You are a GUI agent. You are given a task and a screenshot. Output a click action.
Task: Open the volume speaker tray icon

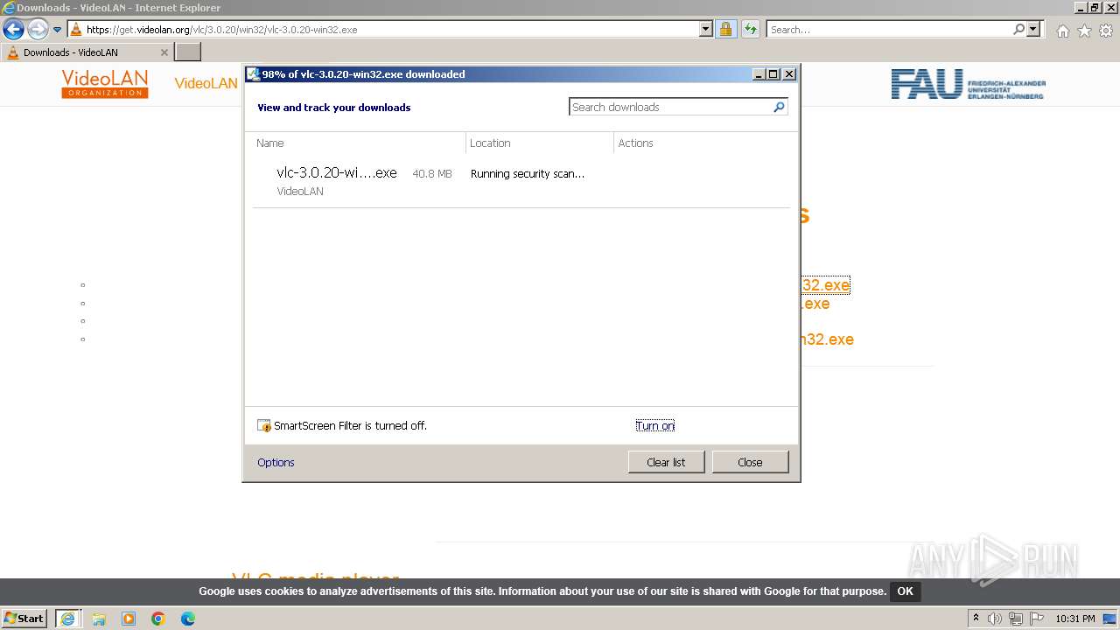click(x=995, y=619)
